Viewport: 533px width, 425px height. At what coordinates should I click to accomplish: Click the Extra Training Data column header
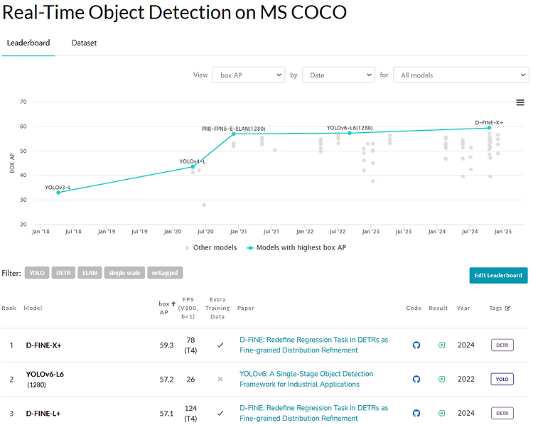(x=217, y=308)
